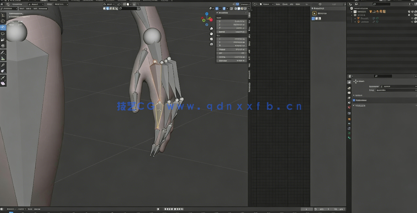Pick the Annotate pencil tool
This screenshot has width=417, height=213.
coord(3,52)
